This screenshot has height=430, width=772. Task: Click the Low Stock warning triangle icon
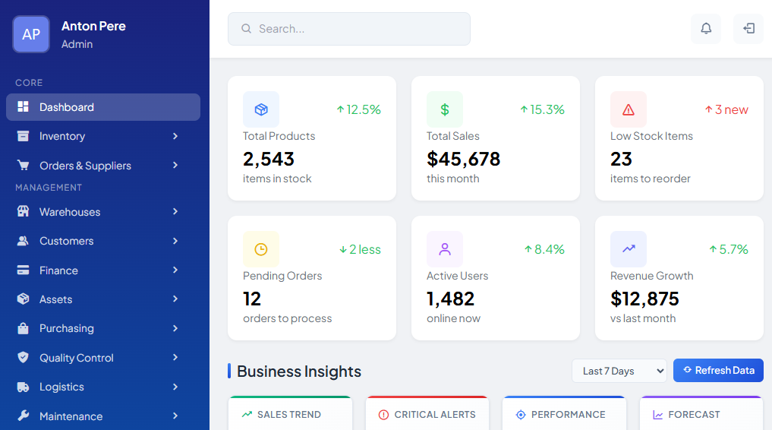[x=629, y=109]
